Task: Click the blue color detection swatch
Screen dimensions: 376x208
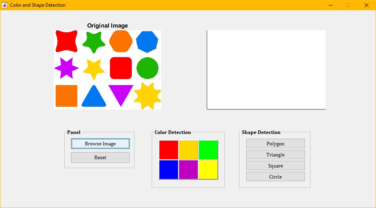Action: [169, 169]
